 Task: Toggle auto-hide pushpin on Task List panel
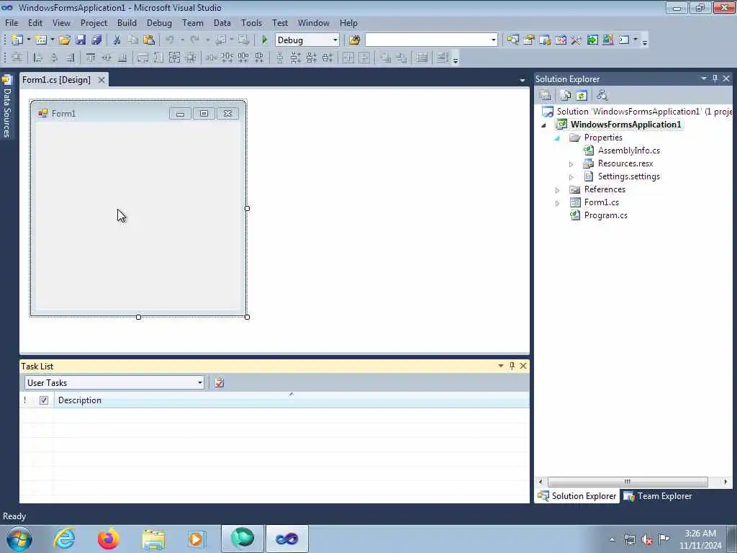(x=512, y=365)
